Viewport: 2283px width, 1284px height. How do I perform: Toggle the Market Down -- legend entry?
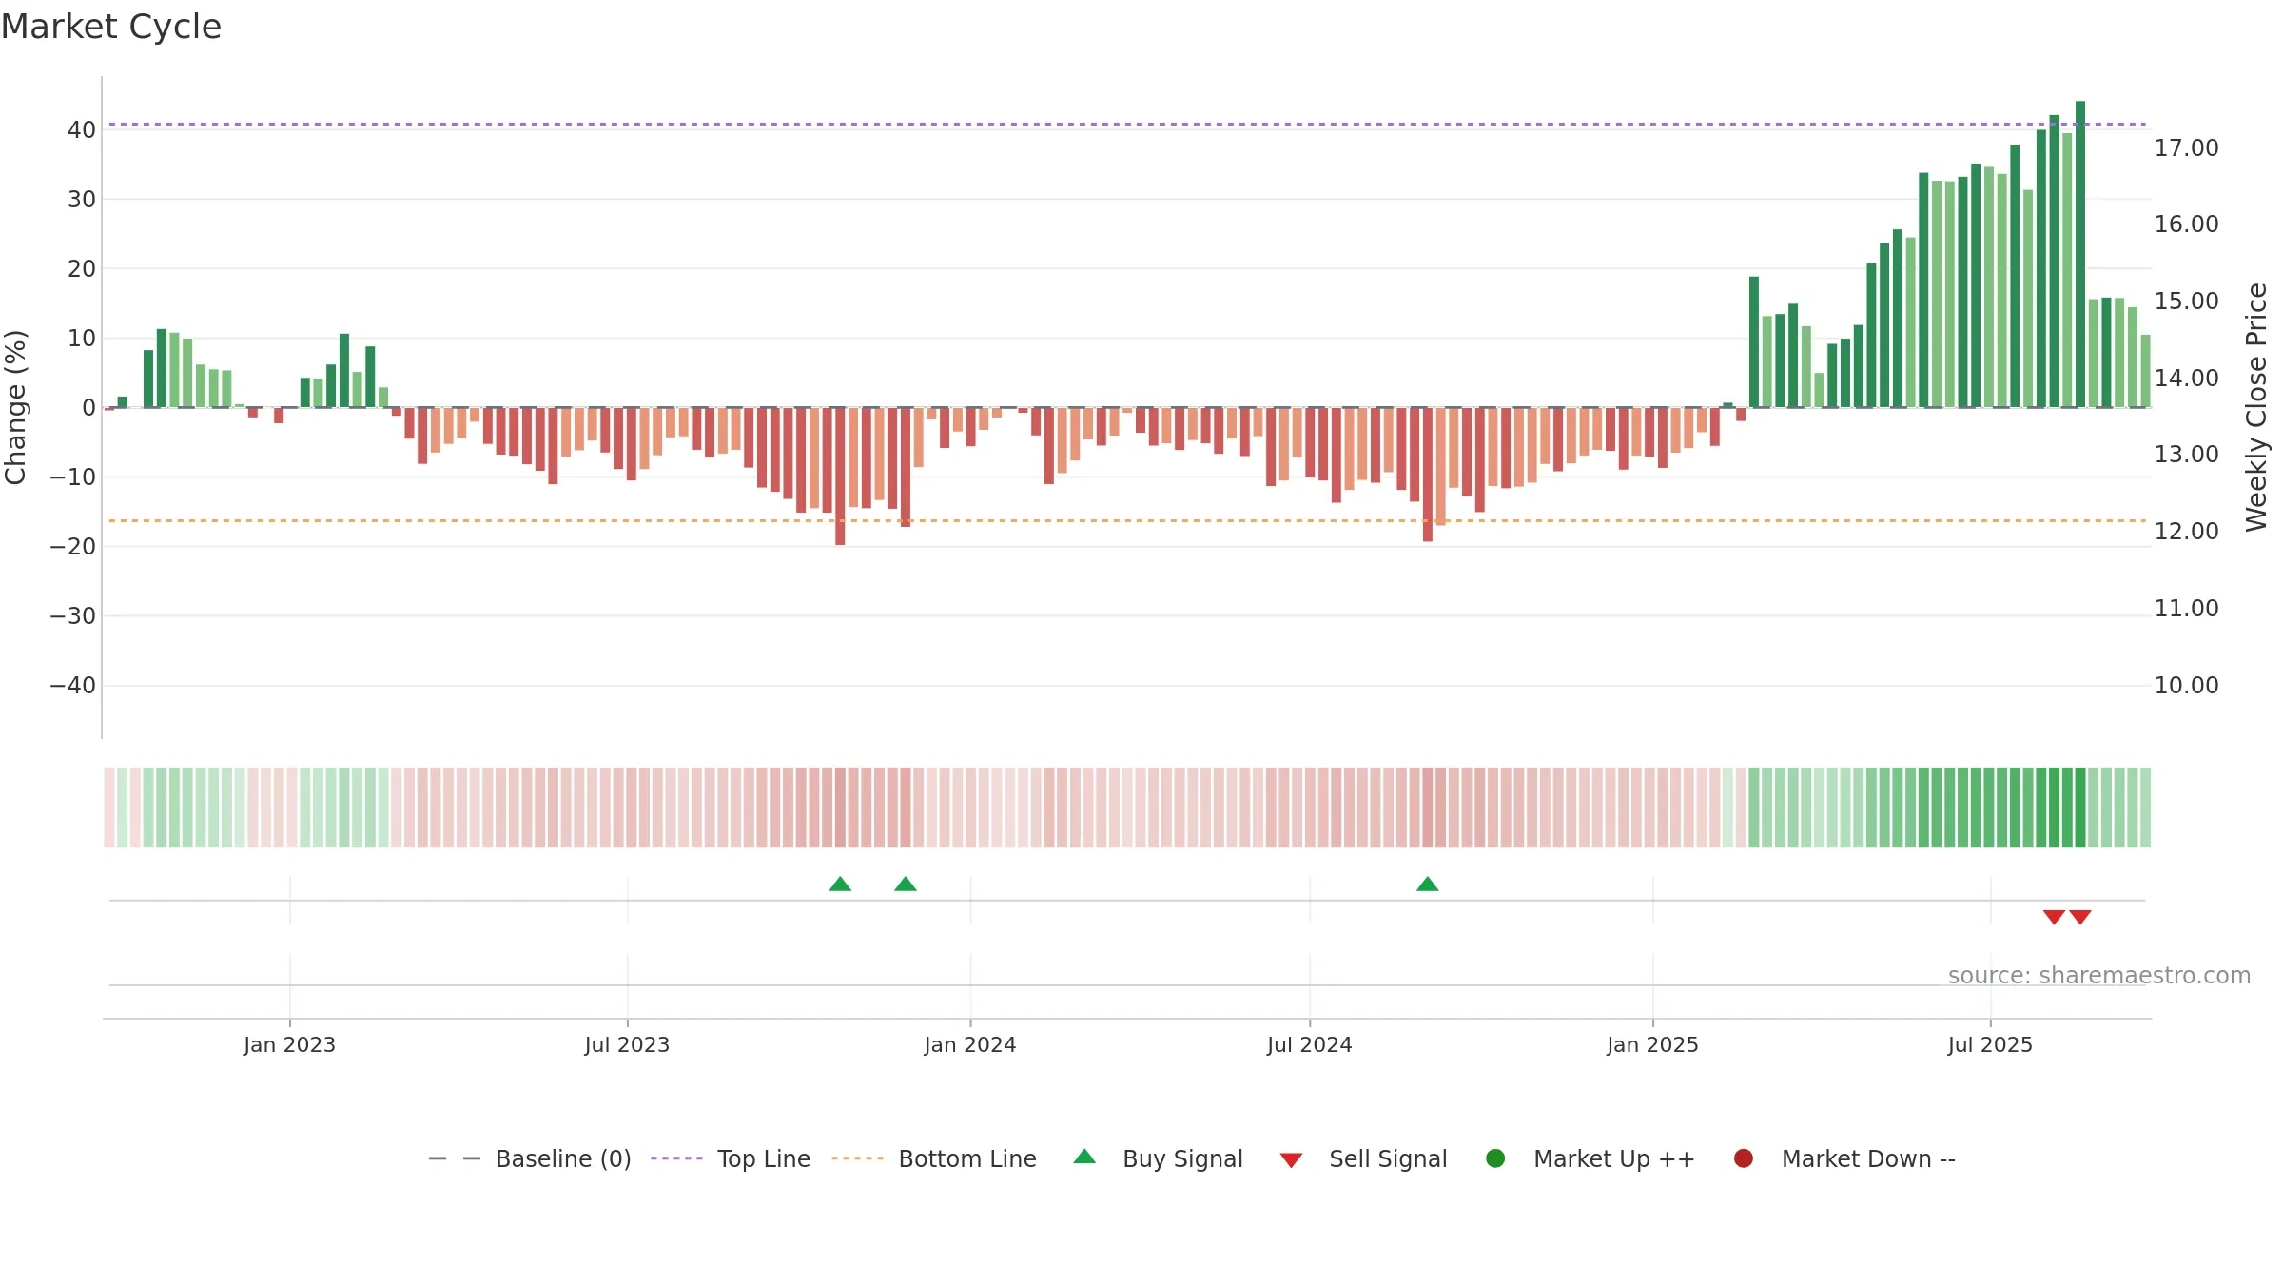point(1844,1158)
